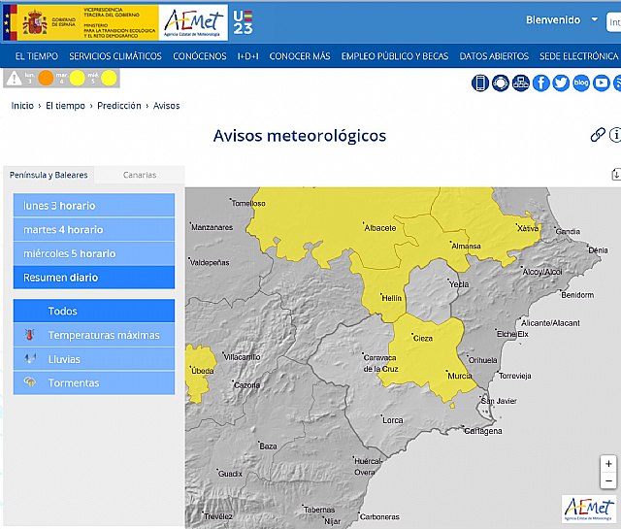This screenshot has width=621, height=529.
Task: Open the AEMET blog icon
Action: point(581,83)
